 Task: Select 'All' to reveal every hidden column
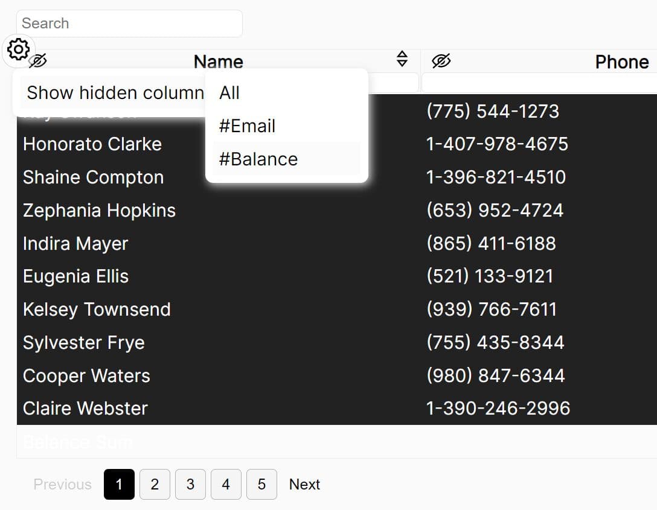pos(230,92)
